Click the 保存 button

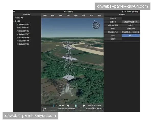pyautogui.click(x=131, y=35)
